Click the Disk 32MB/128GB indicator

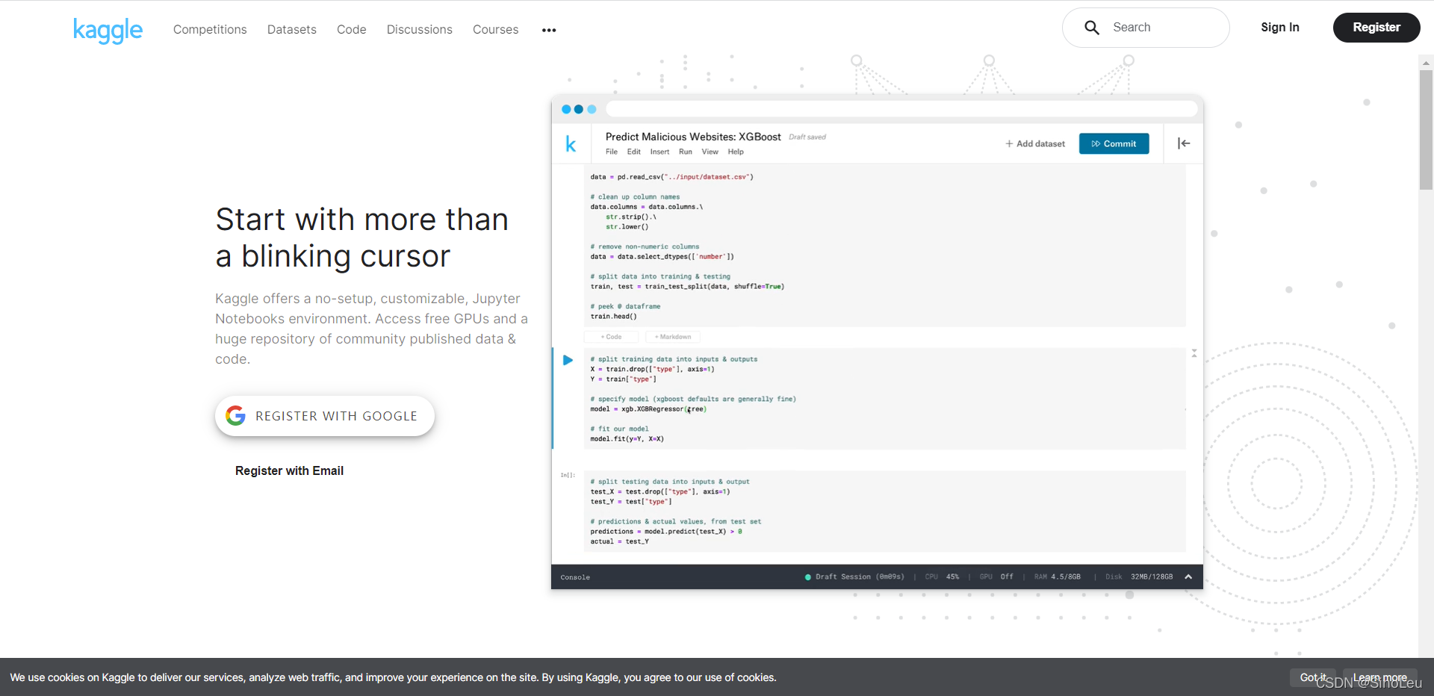pyautogui.click(x=1139, y=577)
